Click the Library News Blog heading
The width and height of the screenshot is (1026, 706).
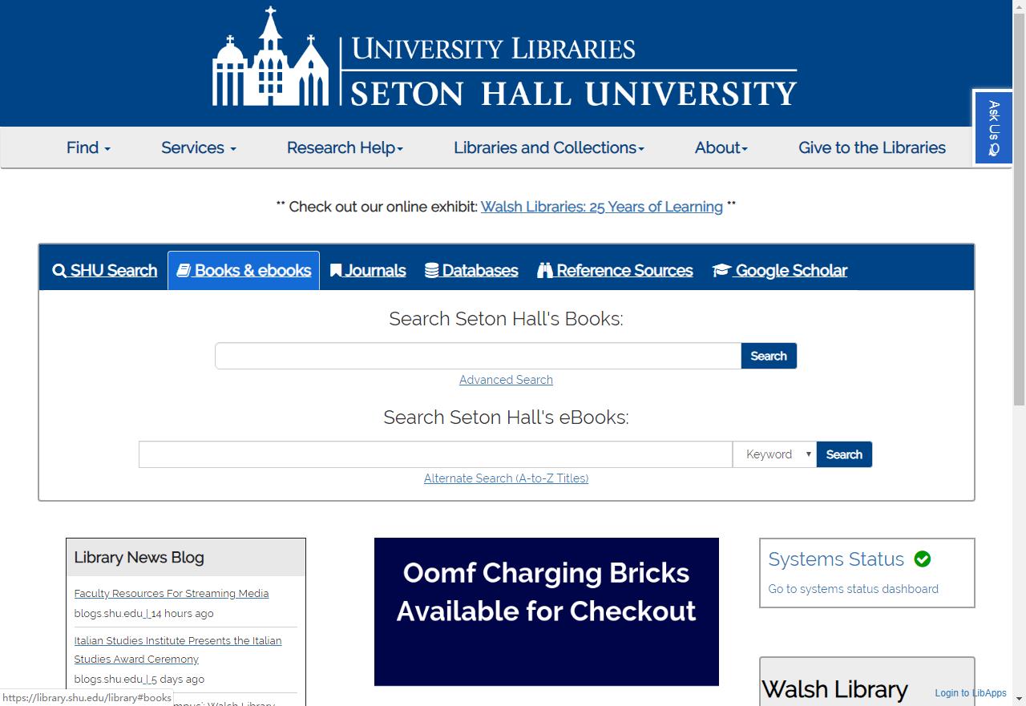coord(139,557)
